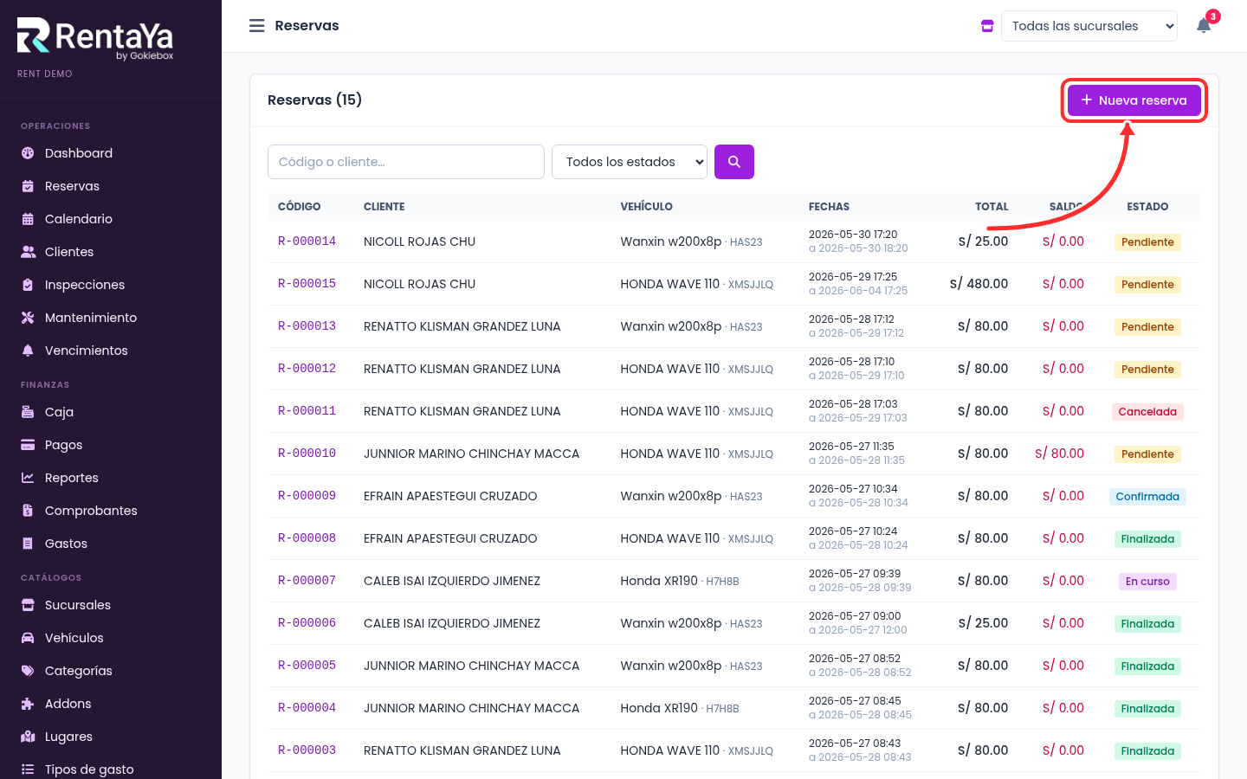Click the VEHÍCULO column header
The height and width of the screenshot is (779, 1247).
coord(647,207)
